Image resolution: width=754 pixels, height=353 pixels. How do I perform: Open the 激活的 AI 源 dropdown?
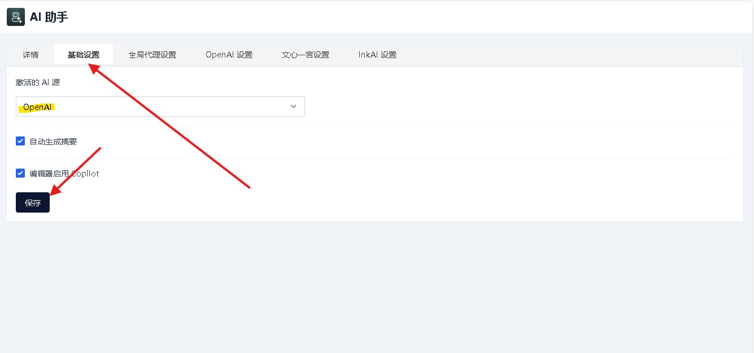(160, 107)
